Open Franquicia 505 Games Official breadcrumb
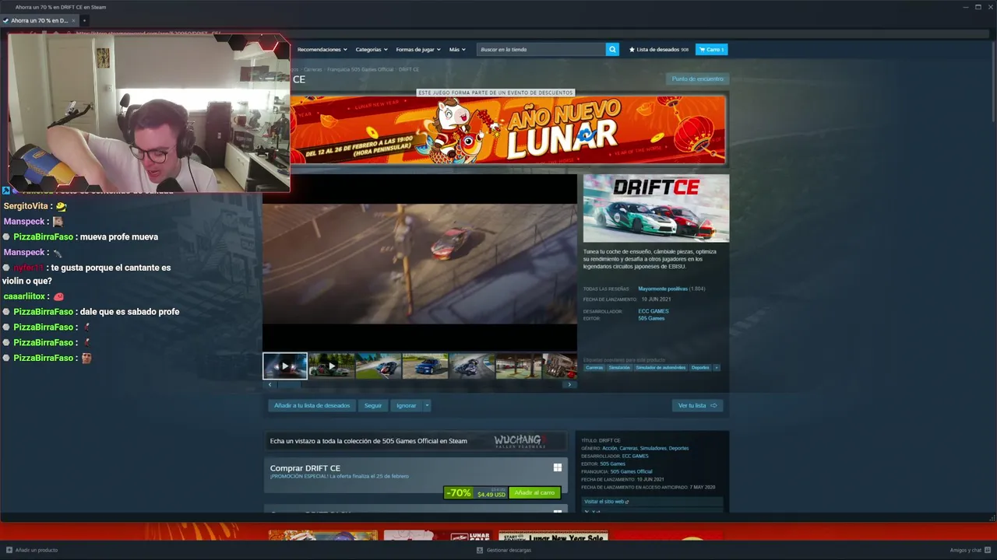 (x=361, y=69)
